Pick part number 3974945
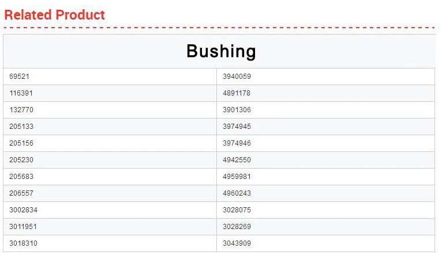Image resolution: width=442 pixels, height=267 pixels. coord(237,127)
